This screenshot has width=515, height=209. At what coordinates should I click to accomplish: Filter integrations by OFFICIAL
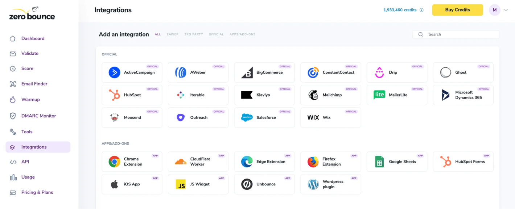click(x=216, y=34)
